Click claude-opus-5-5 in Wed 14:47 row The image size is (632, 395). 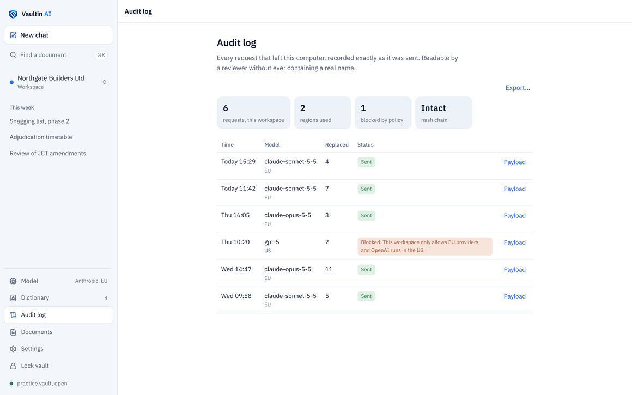[288, 269]
